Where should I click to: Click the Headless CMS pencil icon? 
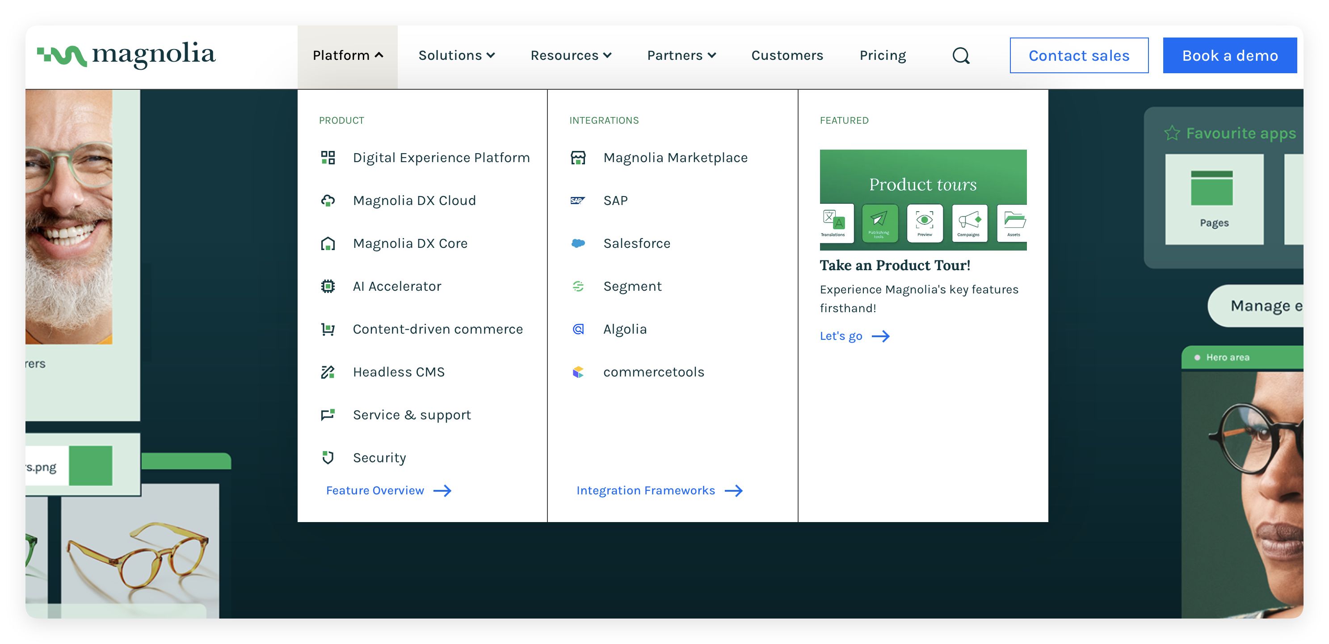point(328,372)
